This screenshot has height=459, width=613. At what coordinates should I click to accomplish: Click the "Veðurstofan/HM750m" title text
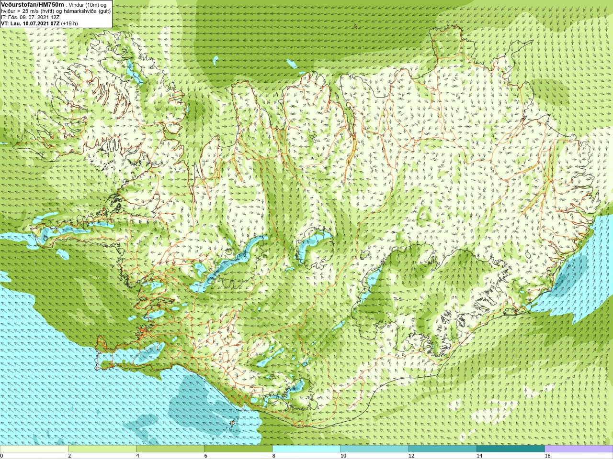pos(33,4)
